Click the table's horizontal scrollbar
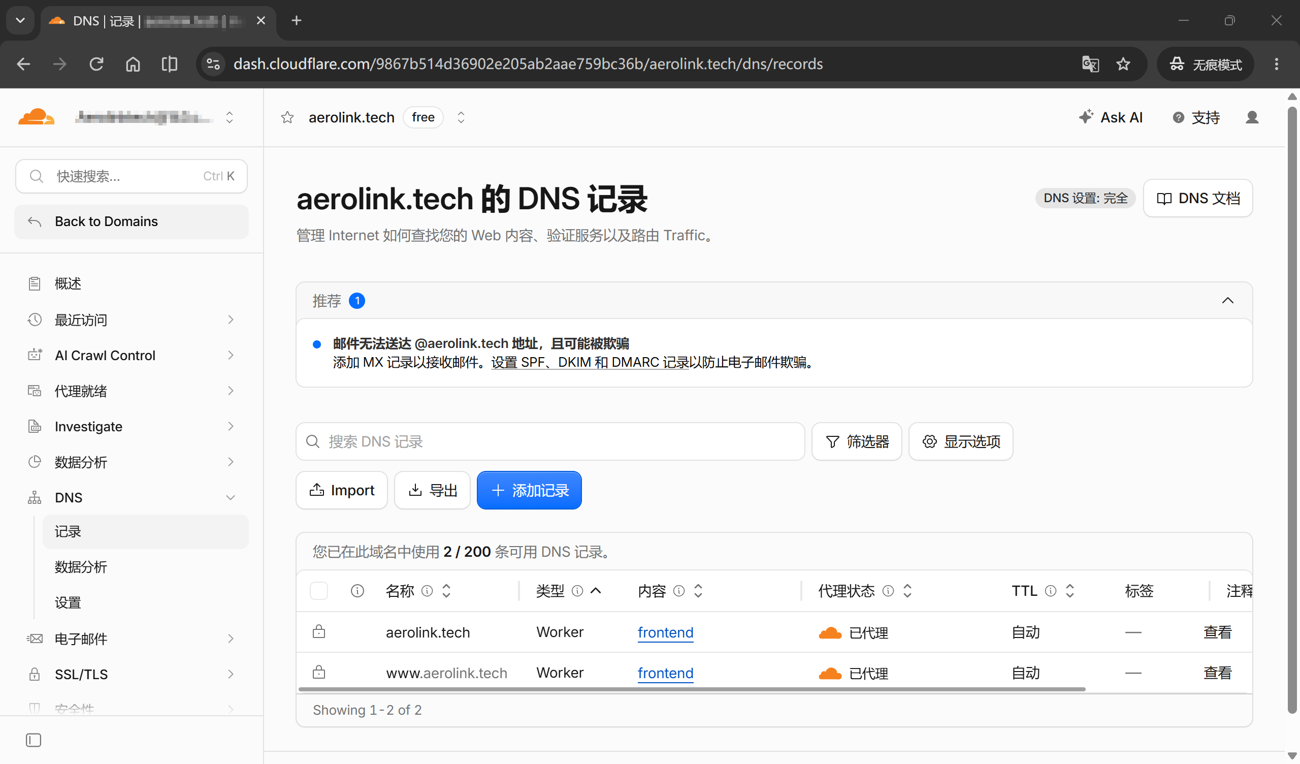The height and width of the screenshot is (764, 1300). pyautogui.click(x=692, y=689)
